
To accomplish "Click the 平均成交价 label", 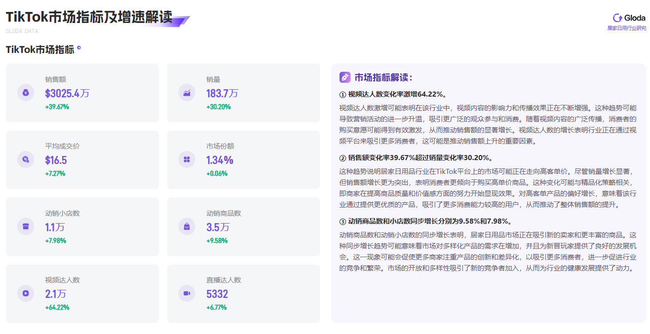I will (62, 146).
